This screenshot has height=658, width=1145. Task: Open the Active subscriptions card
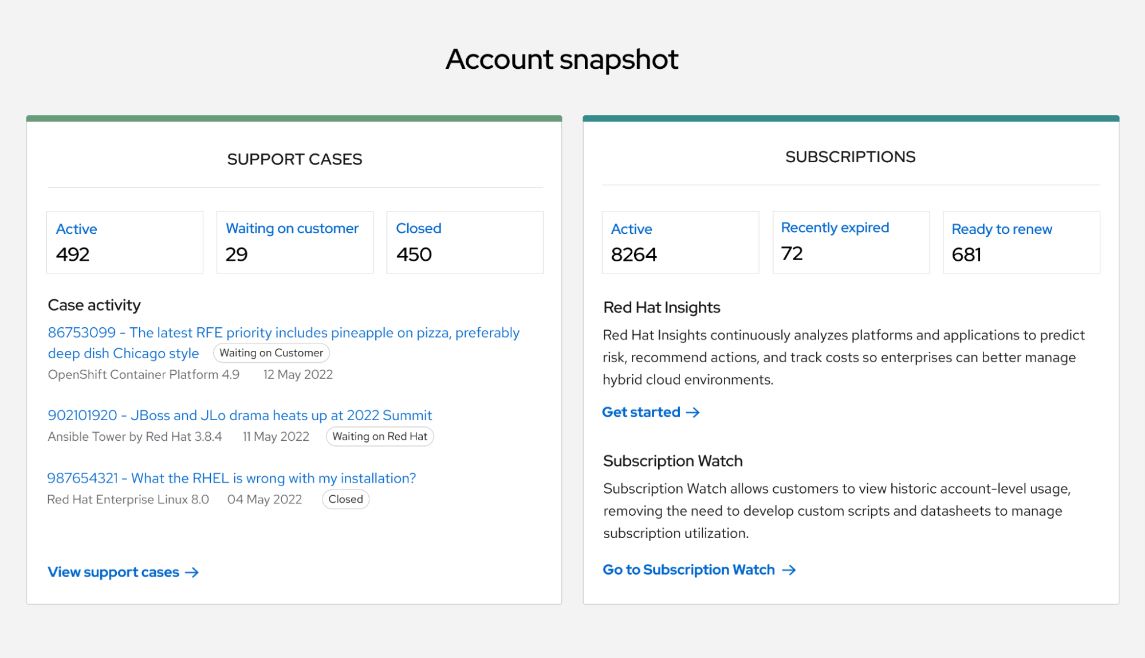(680, 242)
